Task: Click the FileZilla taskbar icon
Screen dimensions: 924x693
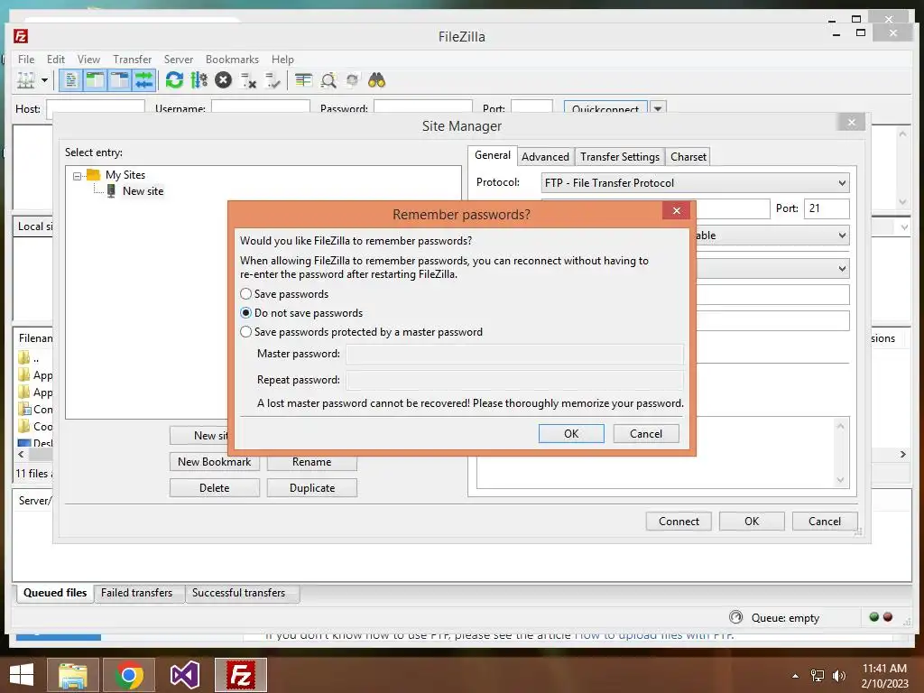Action: tap(240, 675)
